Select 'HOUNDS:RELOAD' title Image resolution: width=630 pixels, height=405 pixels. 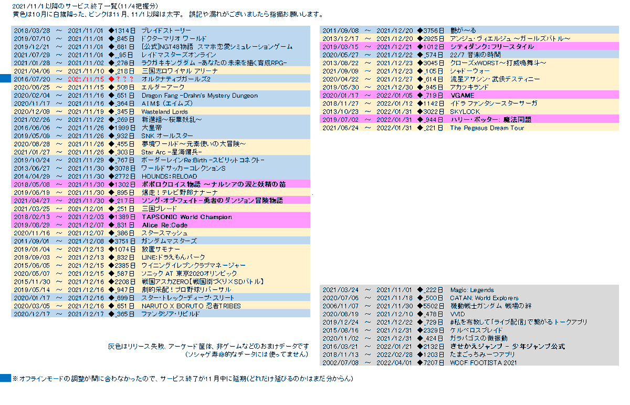coord(169,176)
